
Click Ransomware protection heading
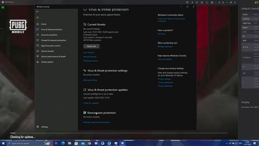click(x=102, y=113)
